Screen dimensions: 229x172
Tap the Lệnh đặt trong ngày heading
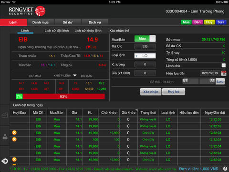click(28, 105)
